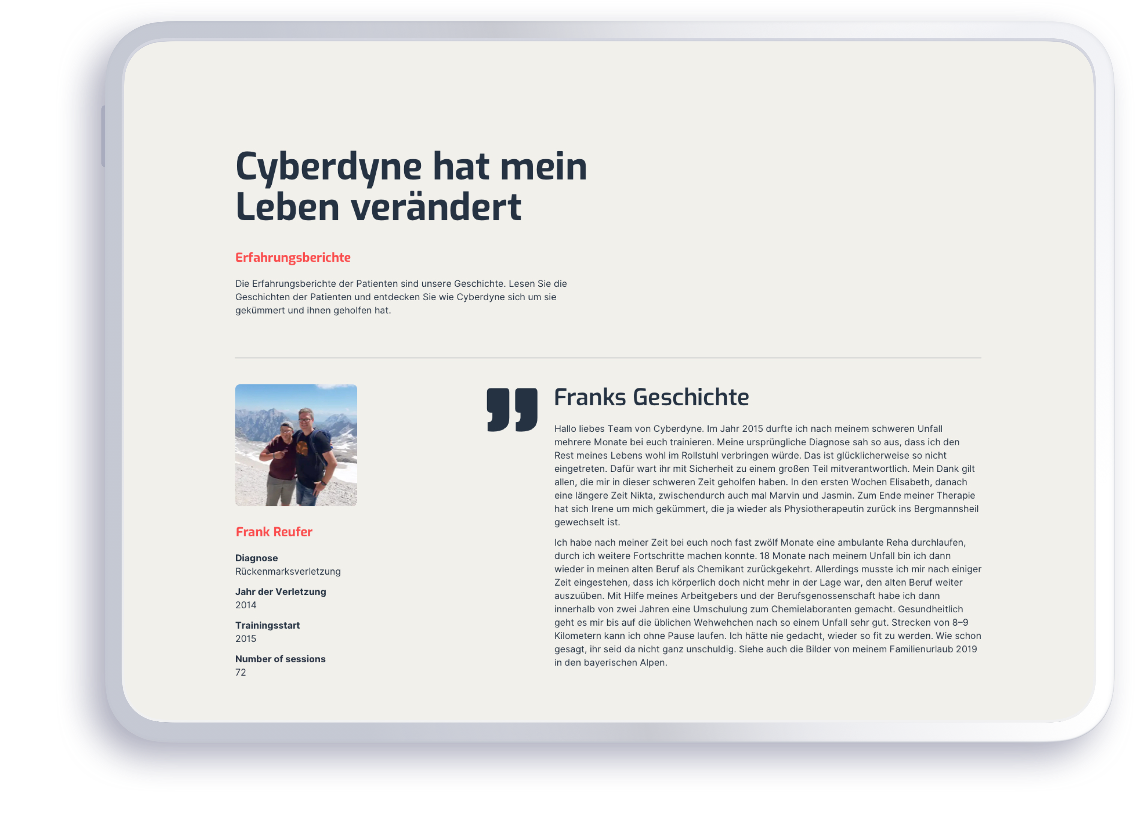Click the 'Erfahrungsberichte' red subheading

click(293, 257)
